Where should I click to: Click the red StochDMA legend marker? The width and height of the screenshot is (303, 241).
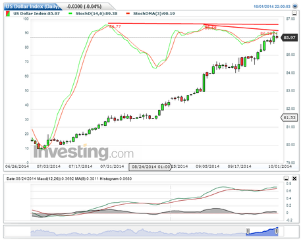pos(128,13)
